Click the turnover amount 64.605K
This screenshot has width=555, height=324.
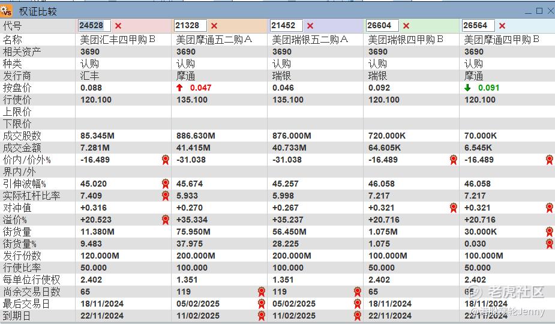[385, 148]
